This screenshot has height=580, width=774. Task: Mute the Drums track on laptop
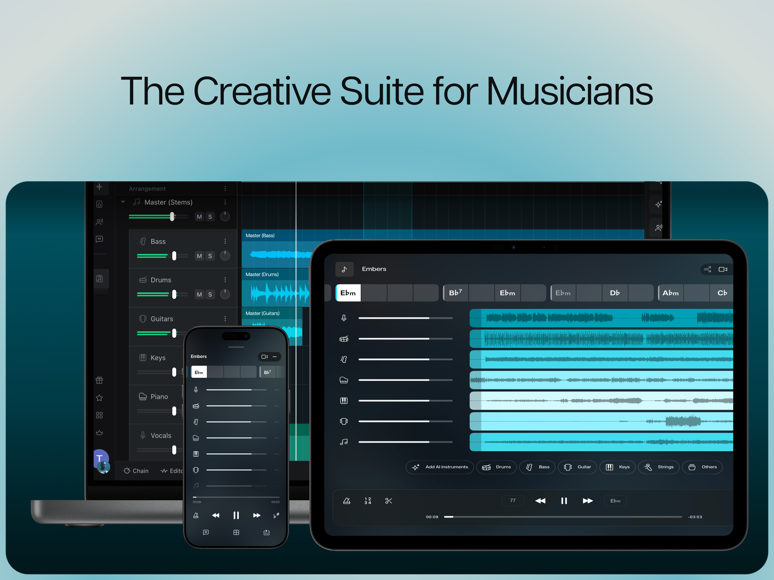199,294
